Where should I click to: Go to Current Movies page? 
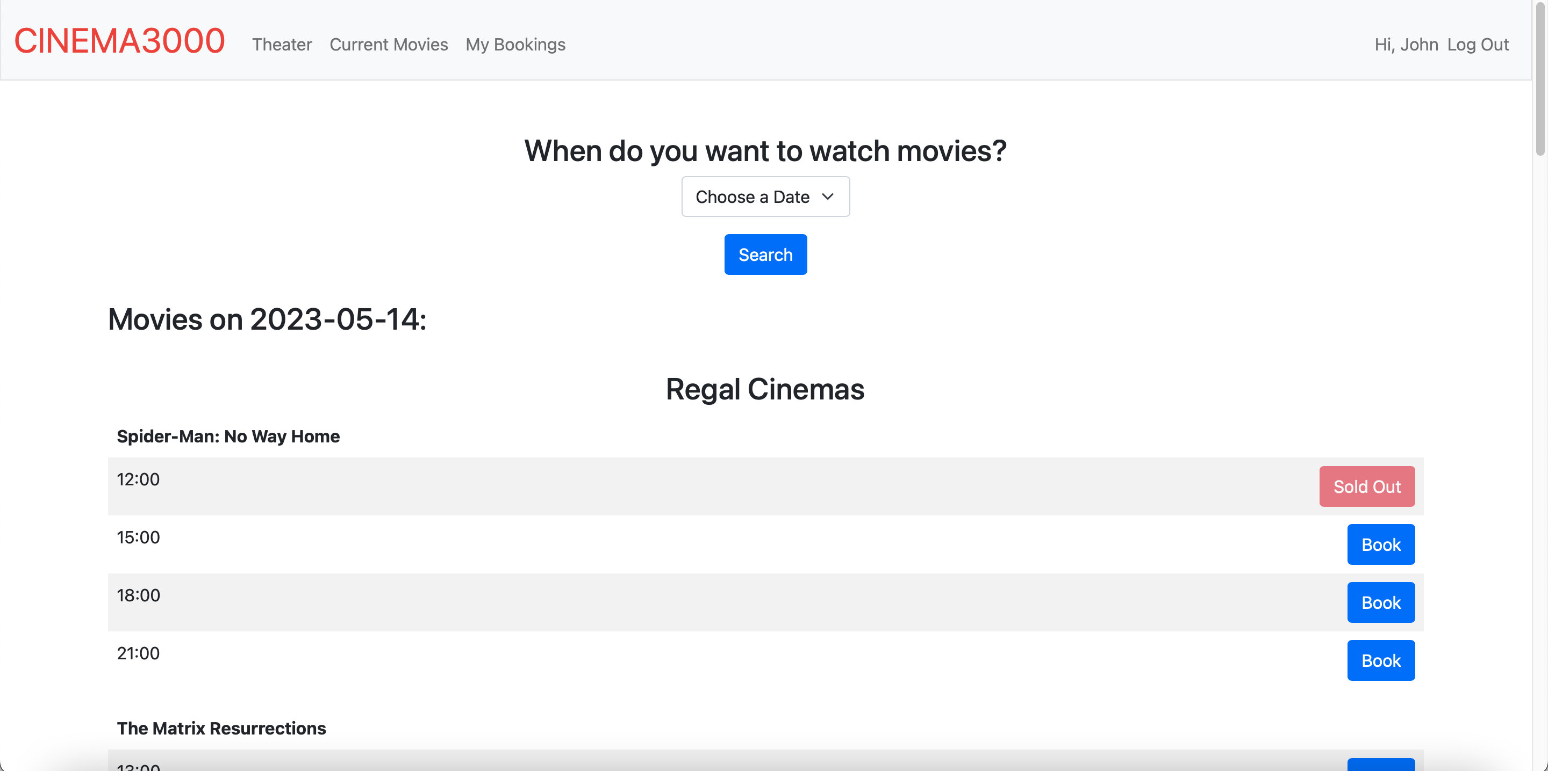(388, 45)
